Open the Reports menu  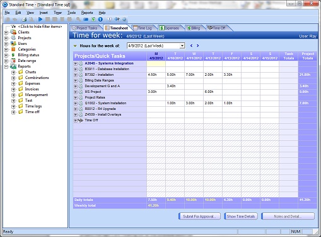(x=87, y=13)
